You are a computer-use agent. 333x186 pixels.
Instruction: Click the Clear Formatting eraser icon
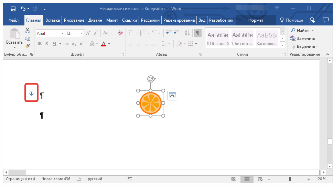[x=120, y=33]
